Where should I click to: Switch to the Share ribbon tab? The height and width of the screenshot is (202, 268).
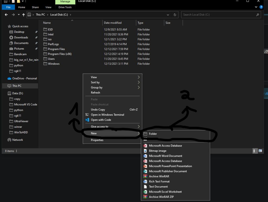click(35, 7)
